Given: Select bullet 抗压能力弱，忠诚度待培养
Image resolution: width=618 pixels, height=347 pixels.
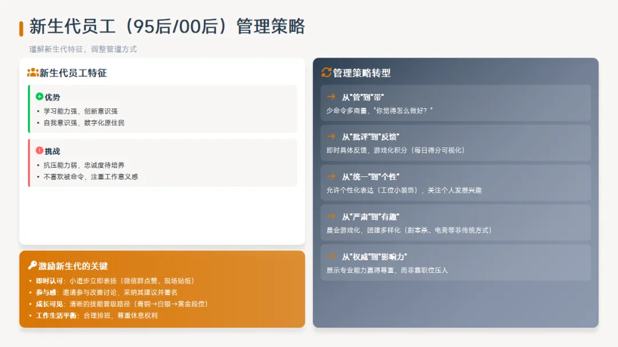Looking at the screenshot, I should point(84,165).
